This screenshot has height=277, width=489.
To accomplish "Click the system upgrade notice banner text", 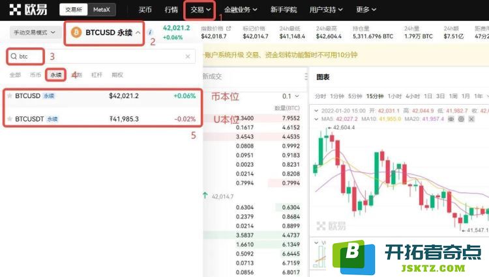I will (x=280, y=55).
